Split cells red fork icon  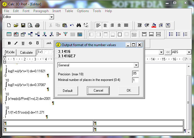[x=65, y=34]
